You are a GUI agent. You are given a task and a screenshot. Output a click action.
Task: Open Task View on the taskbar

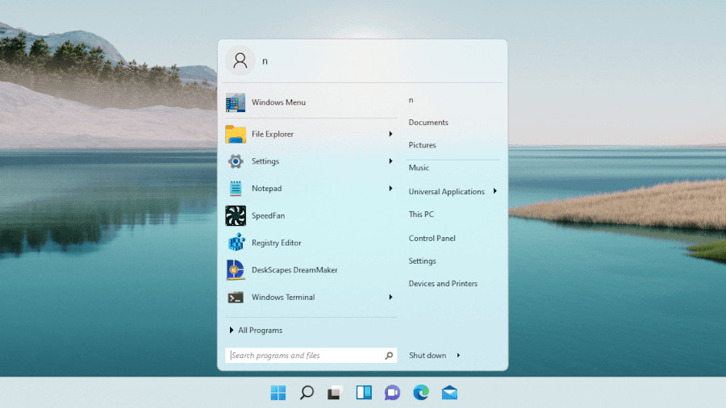pos(335,393)
